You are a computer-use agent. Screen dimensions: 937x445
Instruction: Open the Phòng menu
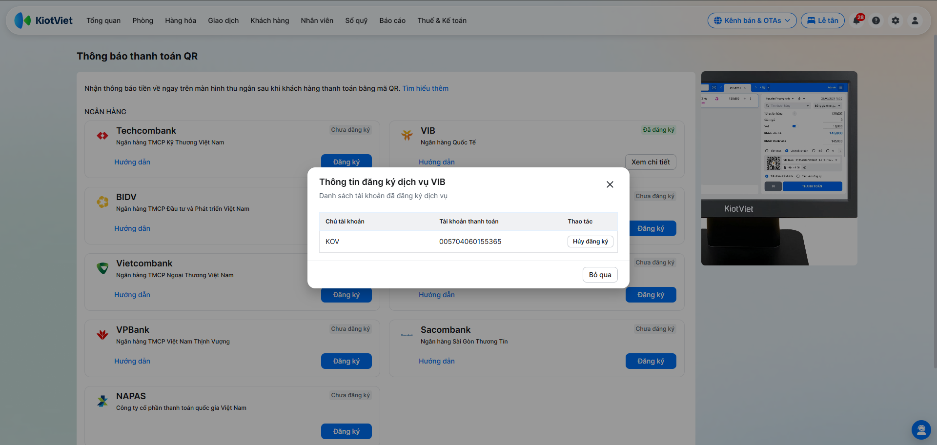(143, 20)
